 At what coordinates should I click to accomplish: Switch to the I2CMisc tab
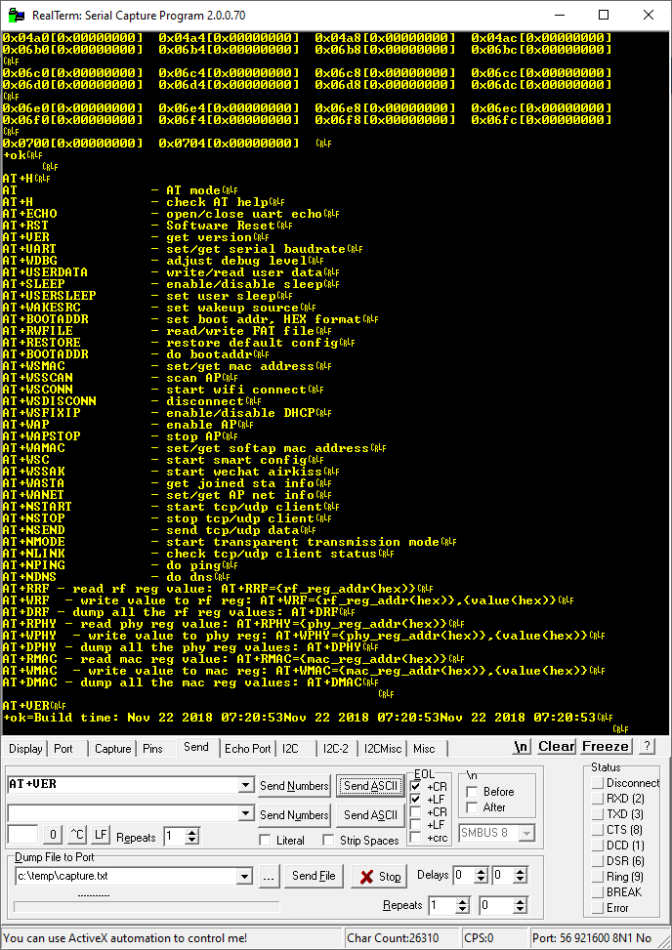[382, 748]
